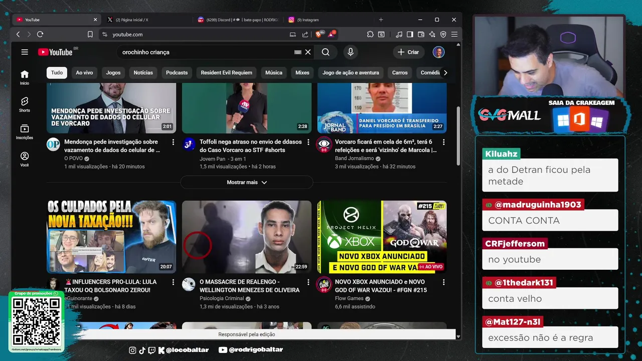Open the Brave Shields lion icon

click(319, 34)
